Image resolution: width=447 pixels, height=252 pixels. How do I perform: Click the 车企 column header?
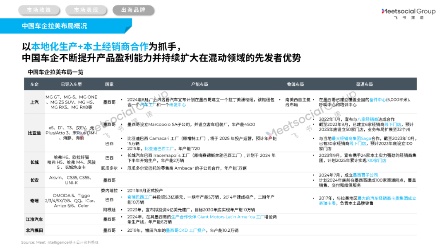tap(34, 84)
